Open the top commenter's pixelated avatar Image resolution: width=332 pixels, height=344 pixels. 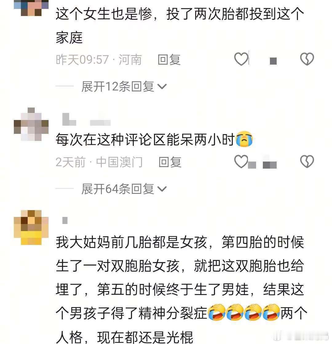31,8
